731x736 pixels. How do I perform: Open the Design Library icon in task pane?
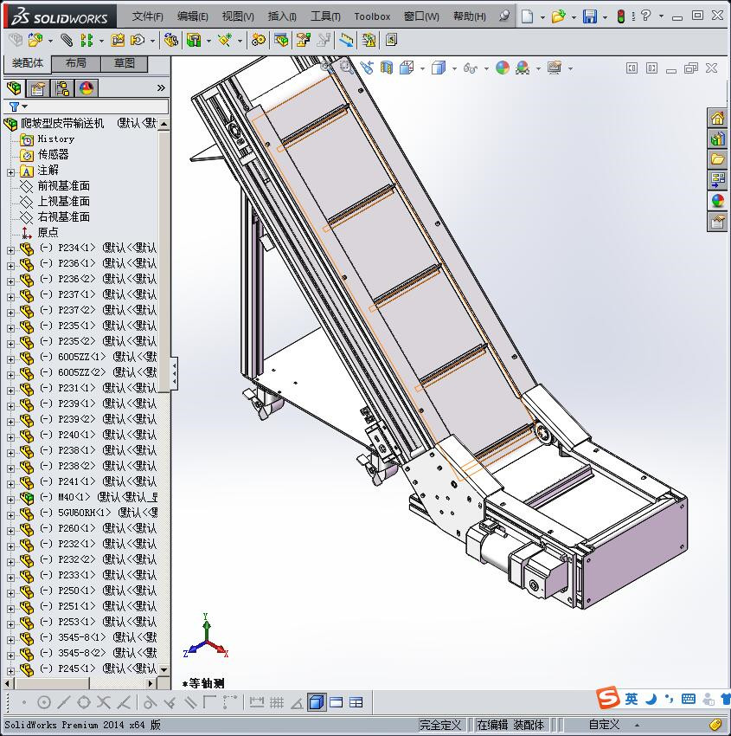point(717,139)
